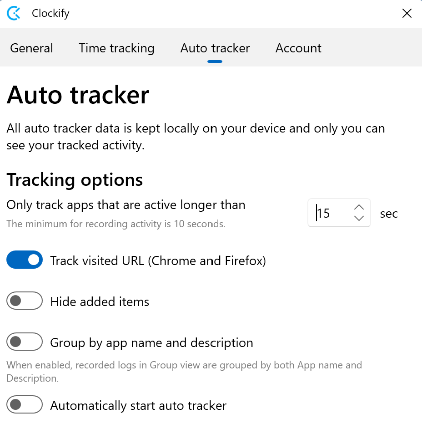Turn on Group by app name toggle
Image resolution: width=422 pixels, height=429 pixels.
point(25,342)
